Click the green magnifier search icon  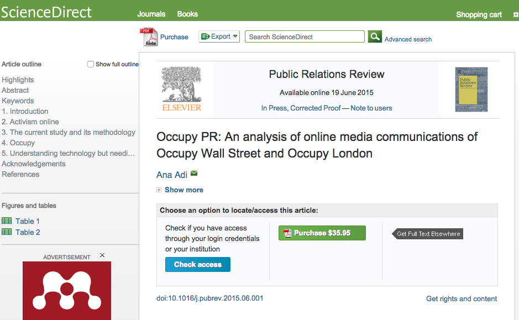click(x=375, y=36)
